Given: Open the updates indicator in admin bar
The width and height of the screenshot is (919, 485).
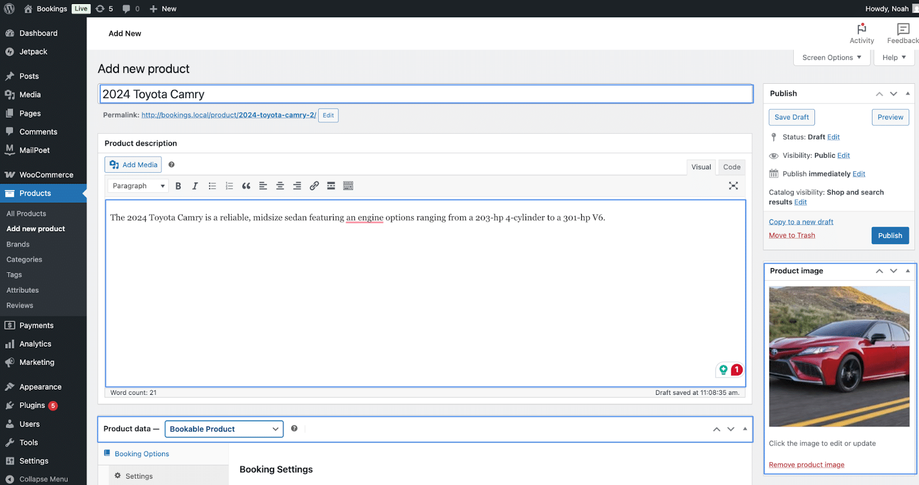Looking at the screenshot, I should click(104, 9).
